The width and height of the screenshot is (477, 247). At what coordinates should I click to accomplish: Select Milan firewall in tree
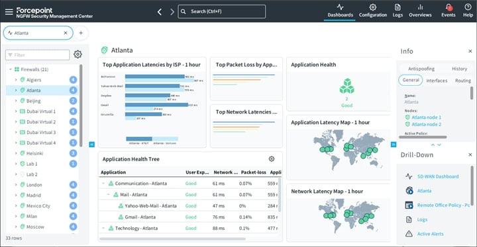[32, 216]
